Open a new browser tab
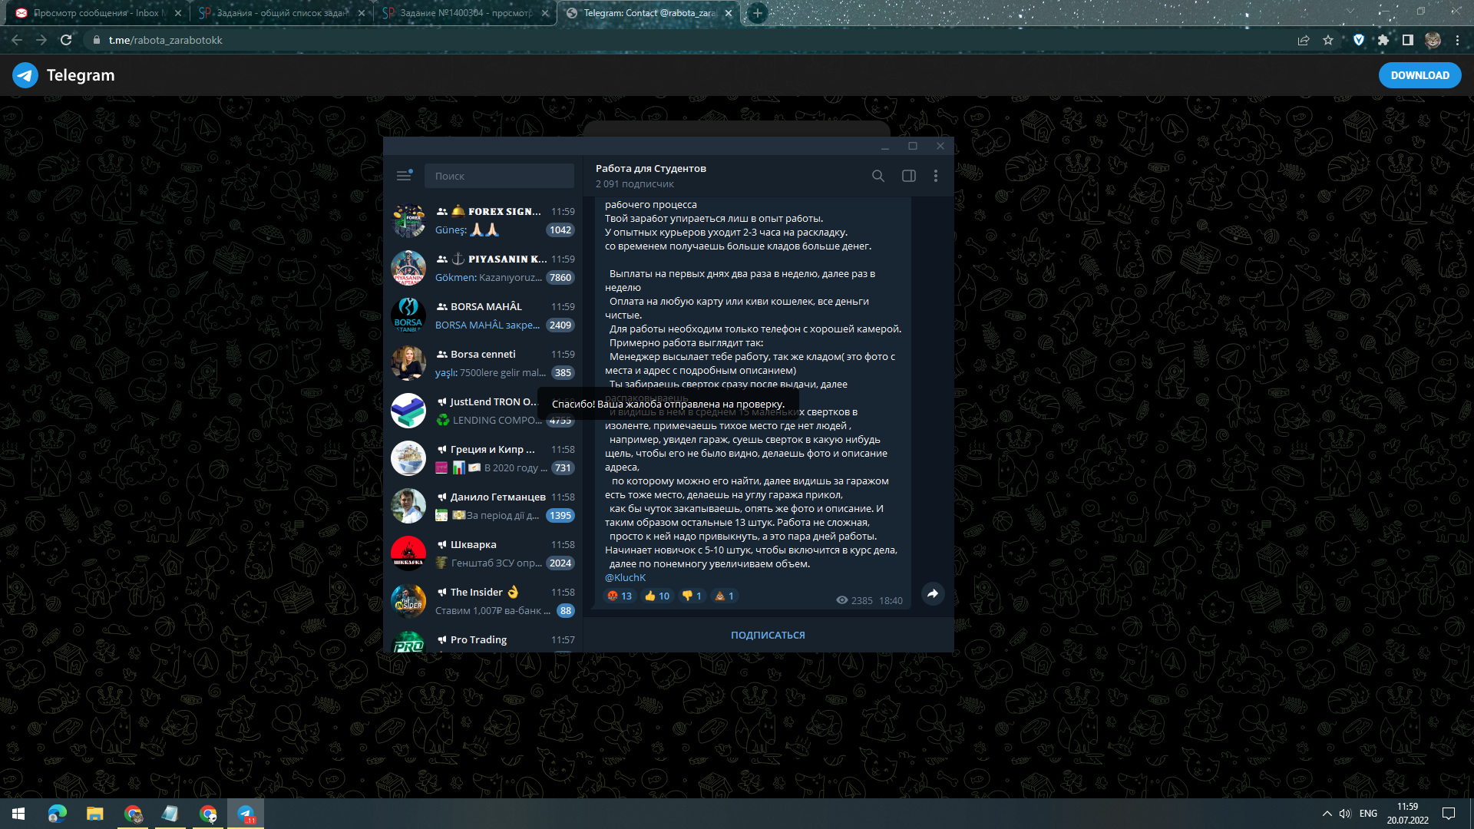1474x829 pixels. click(758, 13)
